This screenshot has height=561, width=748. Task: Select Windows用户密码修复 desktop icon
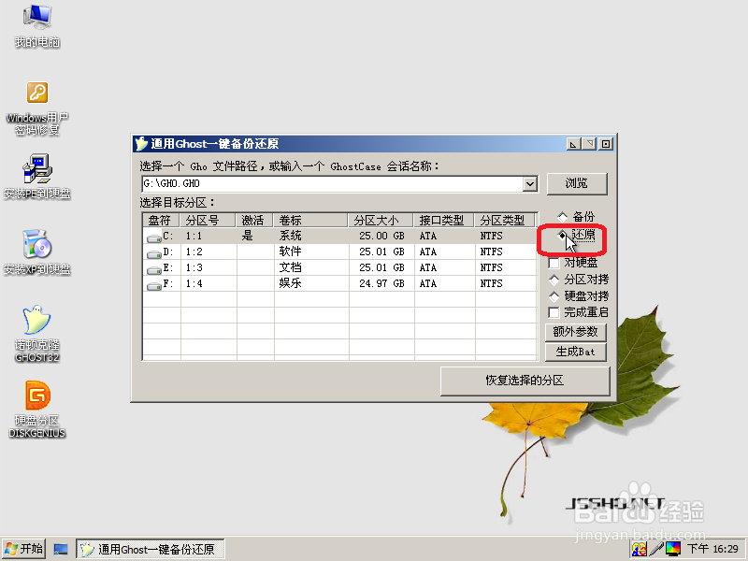(36, 108)
